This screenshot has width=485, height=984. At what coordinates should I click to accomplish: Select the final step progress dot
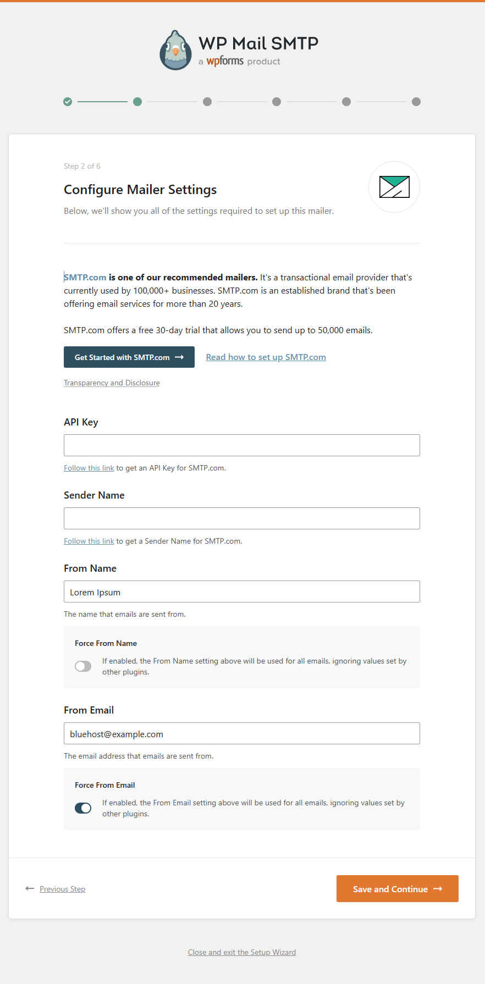coord(416,102)
